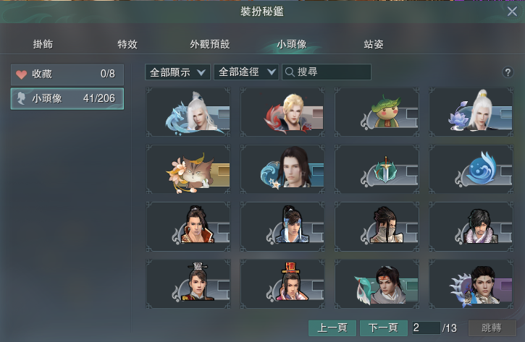Select the blue dragon white-haired avatar

click(x=188, y=112)
